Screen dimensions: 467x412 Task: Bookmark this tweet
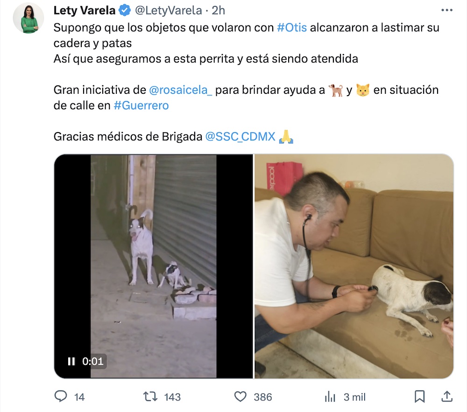tap(420, 397)
